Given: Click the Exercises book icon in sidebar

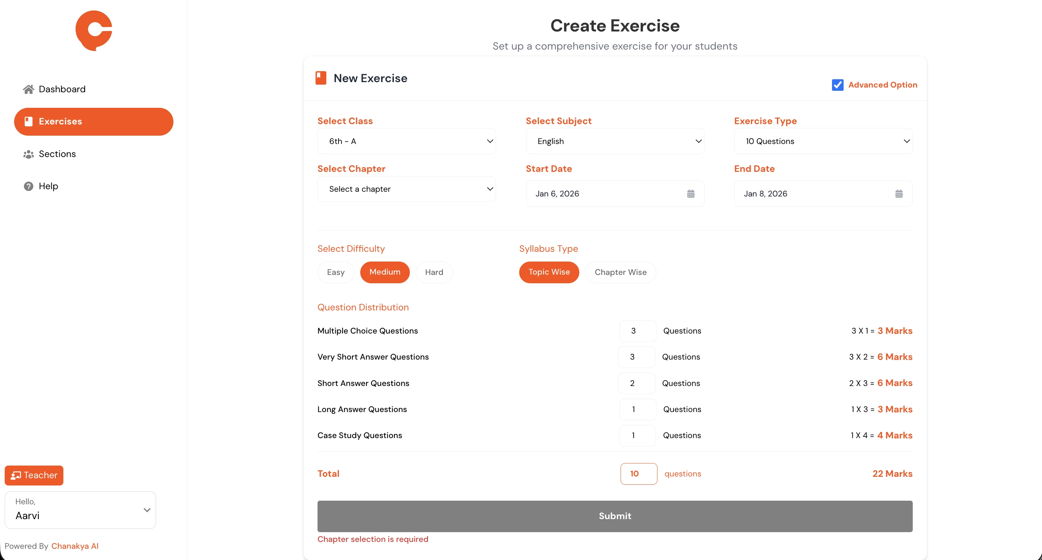Looking at the screenshot, I should point(28,121).
